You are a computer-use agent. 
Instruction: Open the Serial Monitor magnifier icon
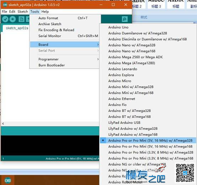click(124, 19)
